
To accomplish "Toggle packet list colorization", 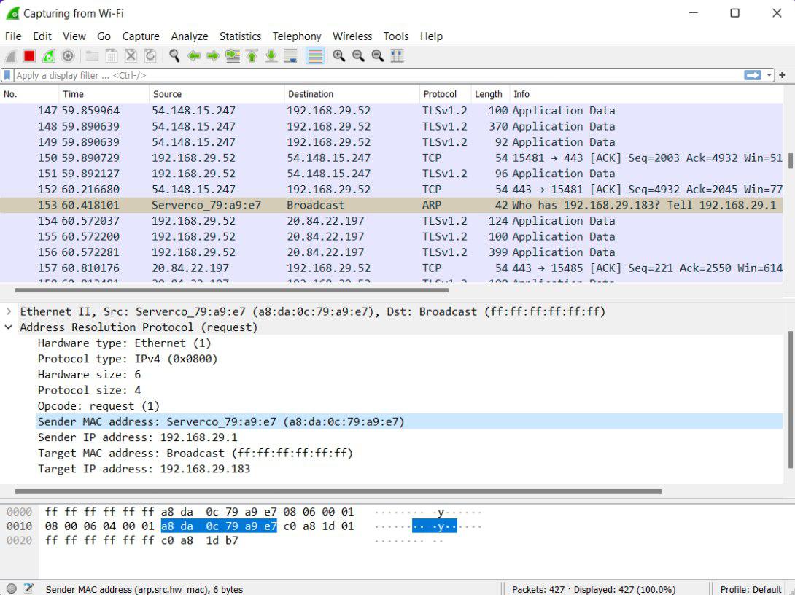I will point(315,55).
